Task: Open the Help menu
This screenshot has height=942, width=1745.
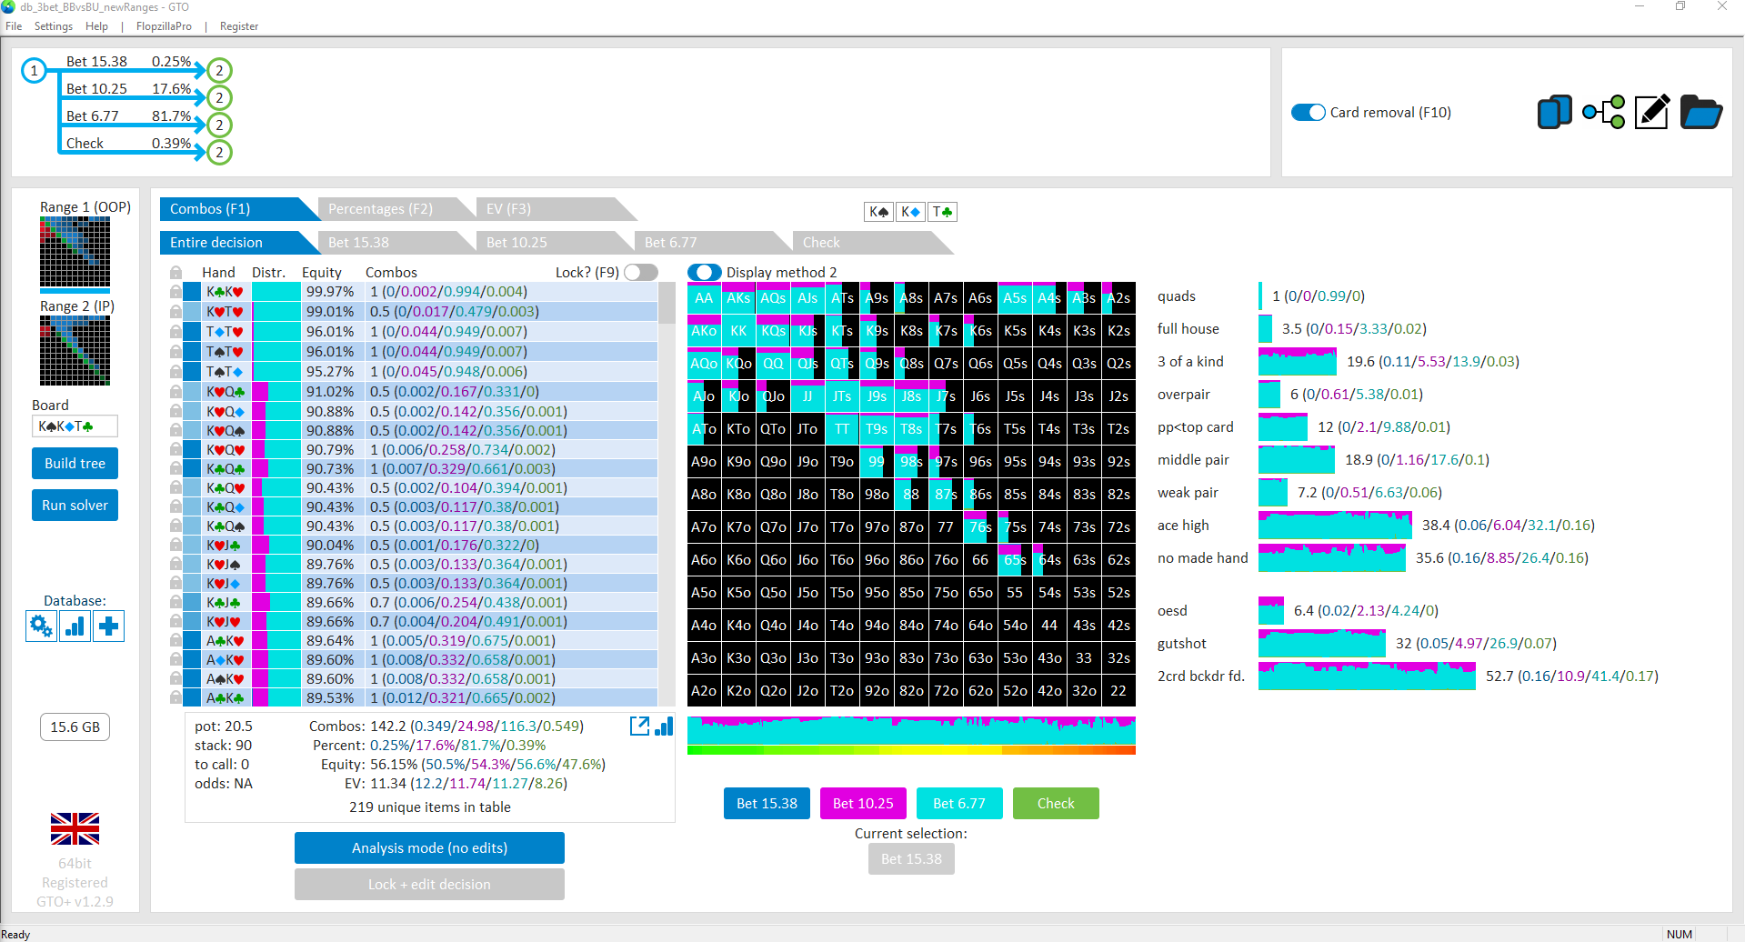Action: (x=96, y=26)
